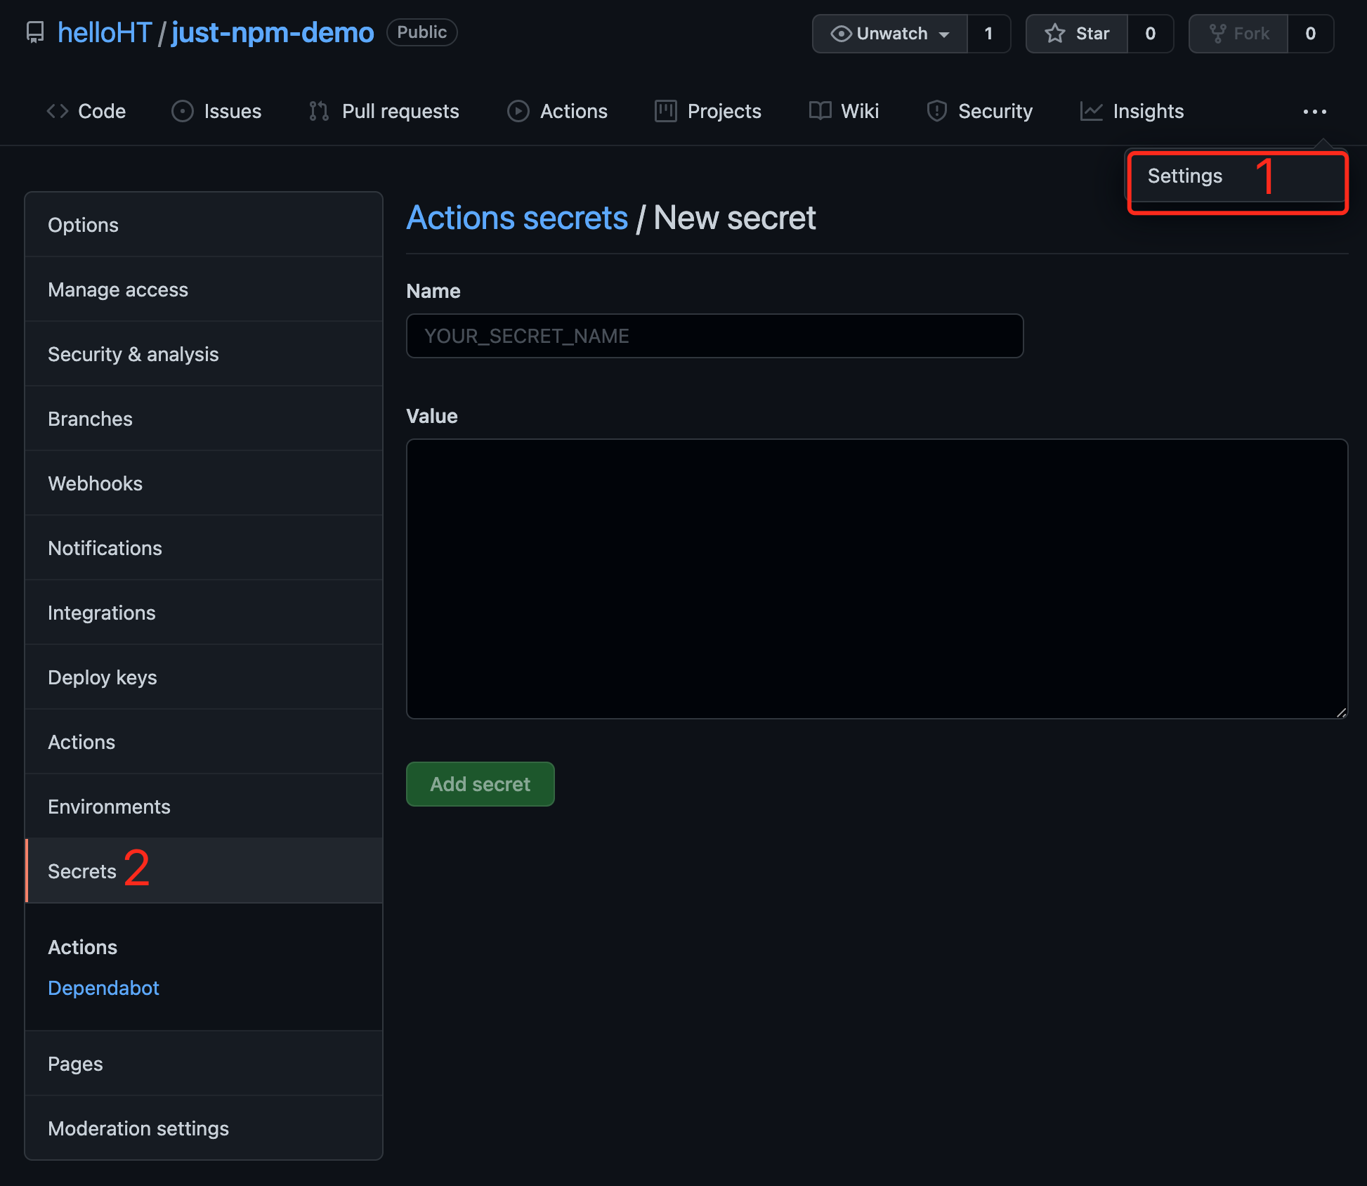Open Branches settings
1367x1186 pixels.
tap(204, 419)
